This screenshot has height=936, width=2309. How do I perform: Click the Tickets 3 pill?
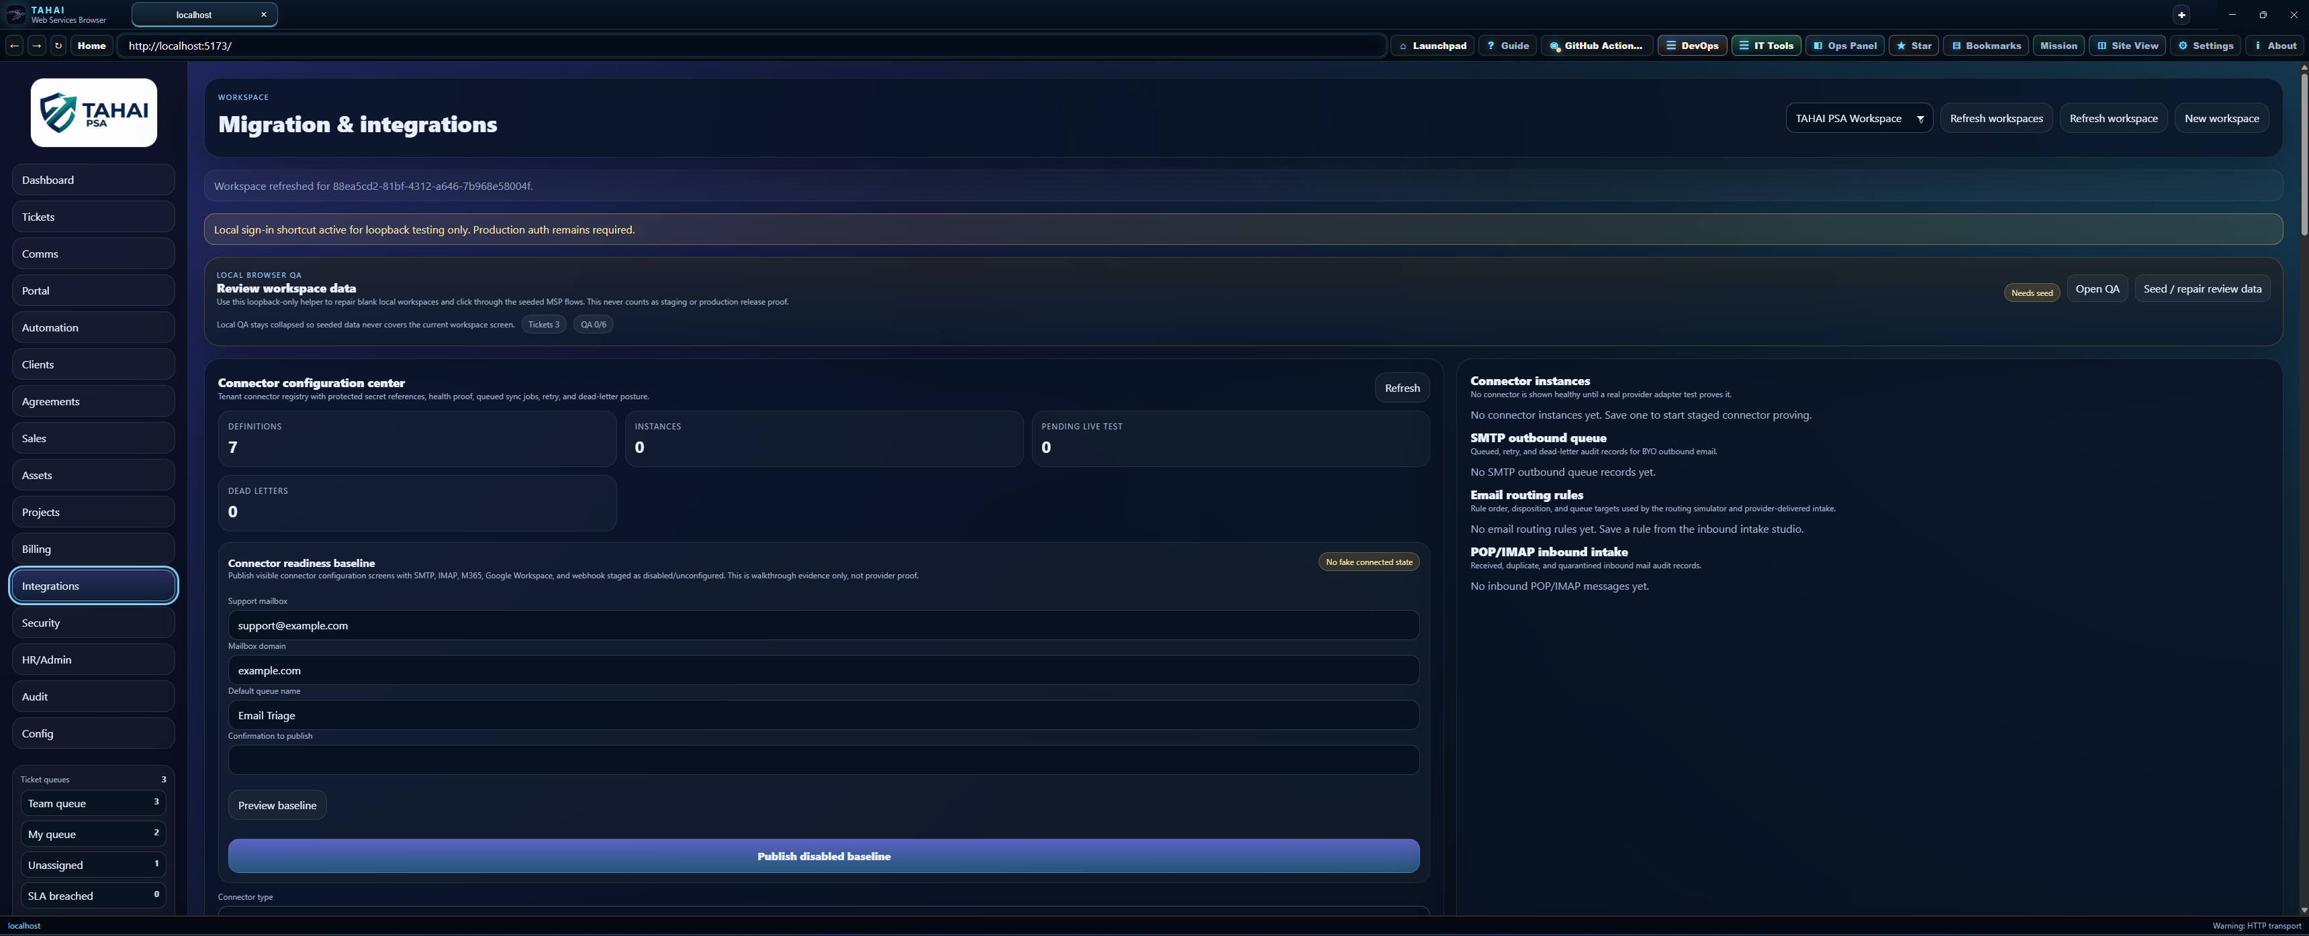coord(543,324)
